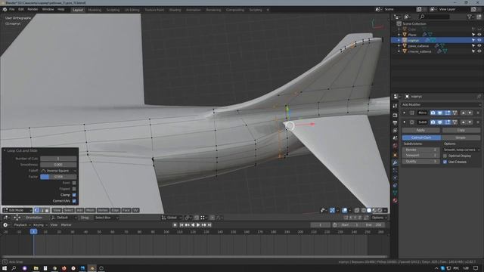Jump to timeline end frame
The width and height of the screenshot is (484, 272).
coord(209,225)
